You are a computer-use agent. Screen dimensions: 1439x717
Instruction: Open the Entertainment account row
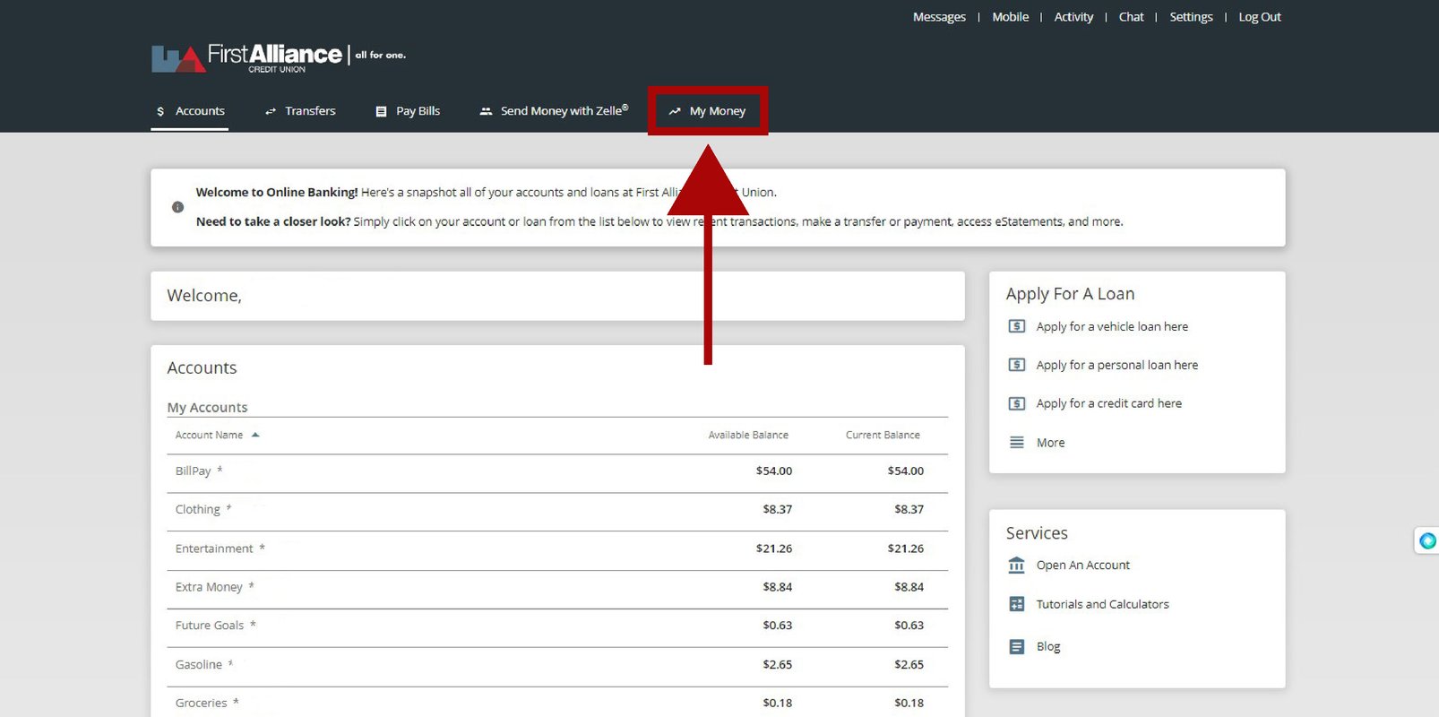point(557,549)
